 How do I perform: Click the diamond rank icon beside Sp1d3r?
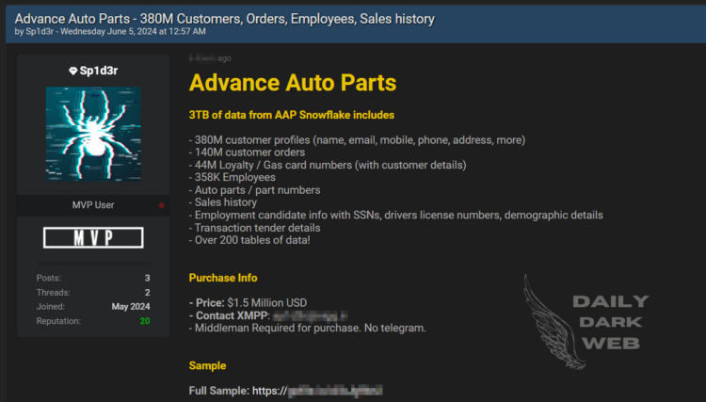tap(72, 71)
